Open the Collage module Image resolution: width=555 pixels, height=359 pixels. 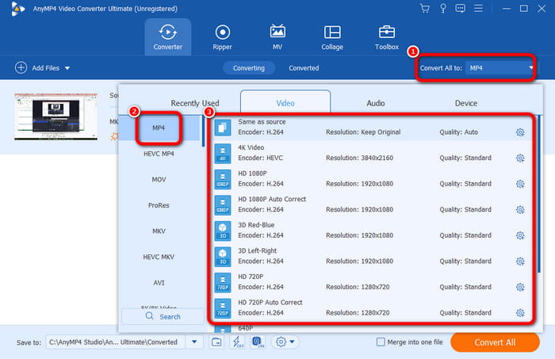[x=332, y=37]
